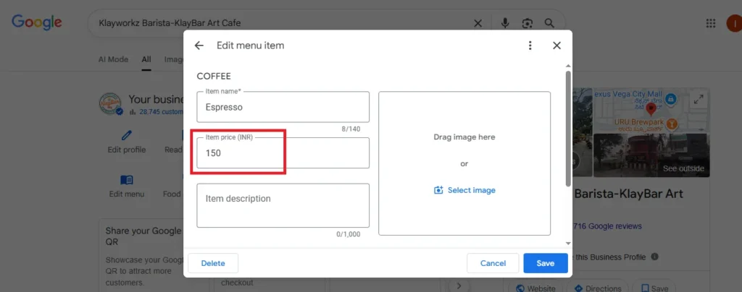
Task: Open the map thumbnail near Vega City Mall
Action: 651,109
